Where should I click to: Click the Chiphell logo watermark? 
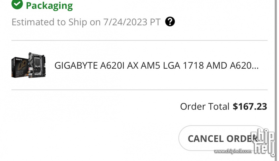point(263,142)
